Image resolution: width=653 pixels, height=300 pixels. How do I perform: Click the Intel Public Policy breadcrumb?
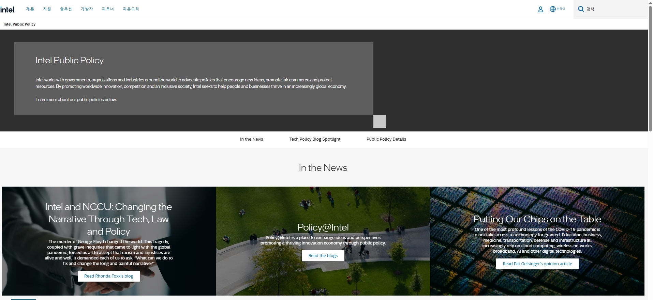(x=19, y=24)
